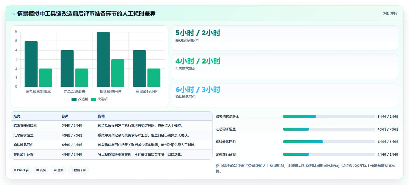409x185 pixels.
Task: Click the 改造前 bar for 汇总需求覆盖
Action: click(x=67, y=68)
